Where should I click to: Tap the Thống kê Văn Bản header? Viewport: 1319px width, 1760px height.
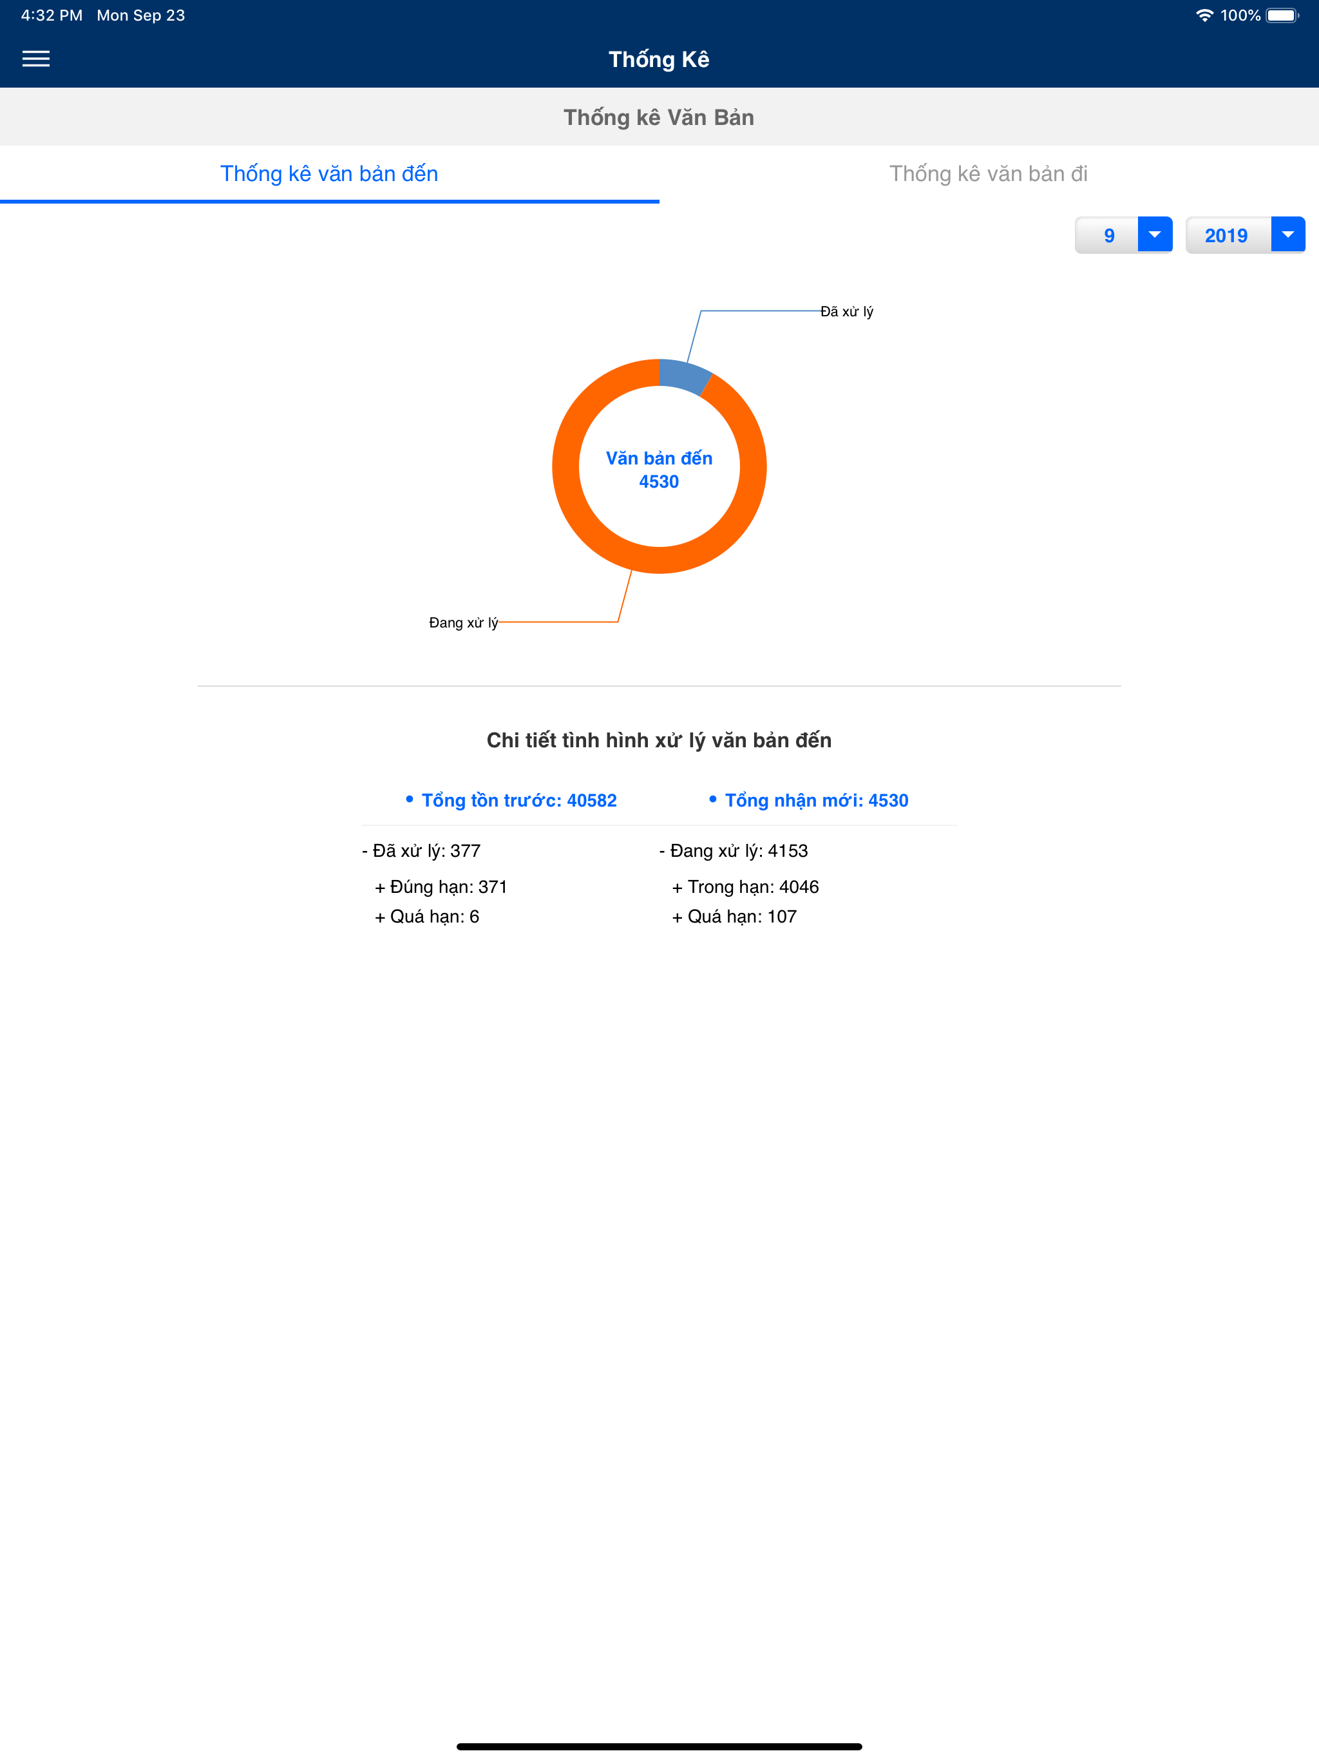tap(659, 117)
